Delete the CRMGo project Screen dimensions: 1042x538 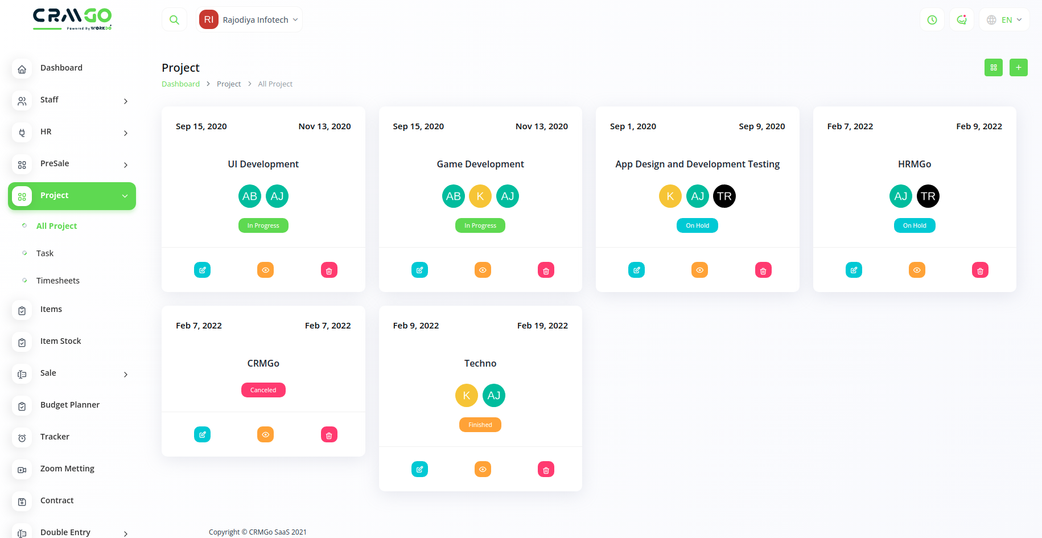tap(329, 435)
